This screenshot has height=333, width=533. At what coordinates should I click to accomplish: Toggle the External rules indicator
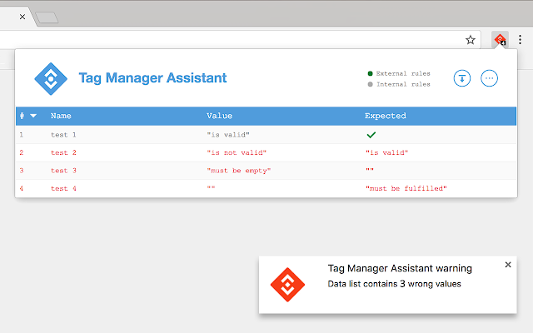399,73
